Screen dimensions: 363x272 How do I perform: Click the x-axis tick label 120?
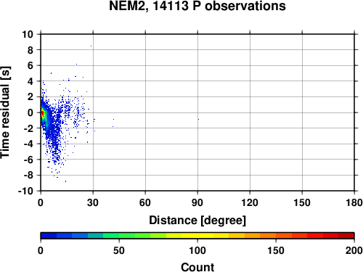[x=250, y=202]
